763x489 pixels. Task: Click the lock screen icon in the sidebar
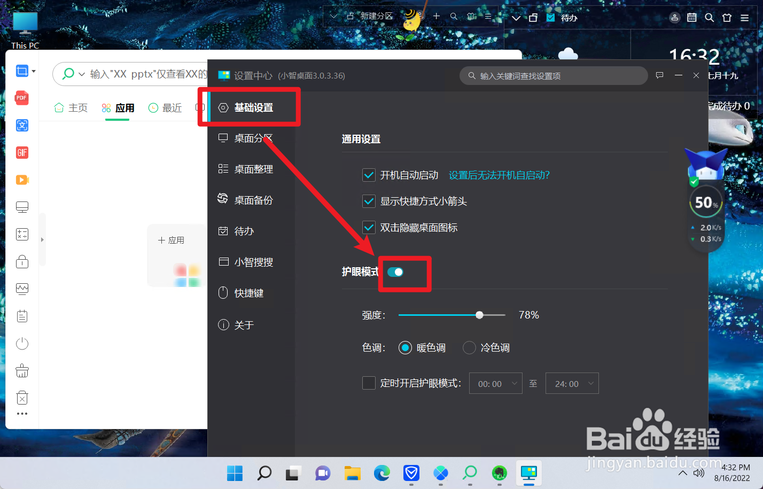click(22, 262)
